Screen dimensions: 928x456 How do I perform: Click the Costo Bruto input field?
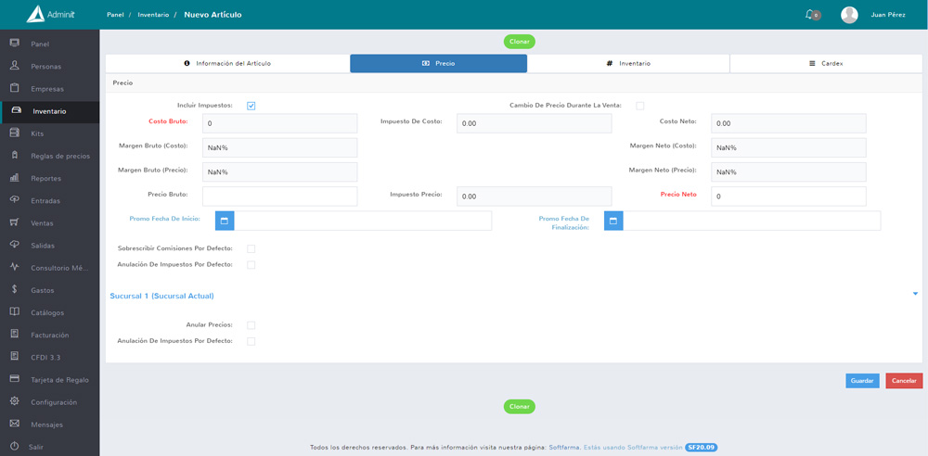tap(279, 123)
